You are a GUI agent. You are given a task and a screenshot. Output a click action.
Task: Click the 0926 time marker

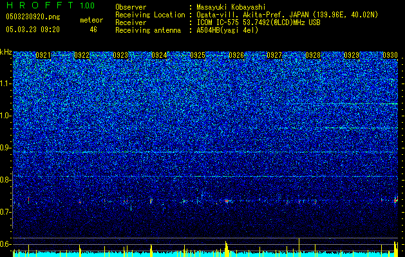(236, 55)
